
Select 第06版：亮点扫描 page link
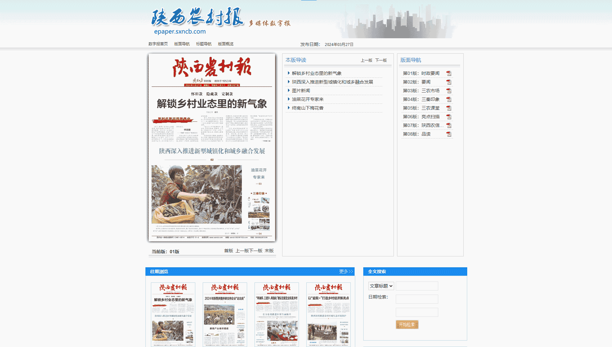pos(421,117)
